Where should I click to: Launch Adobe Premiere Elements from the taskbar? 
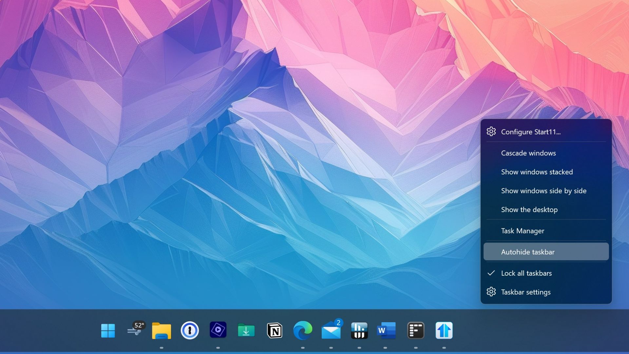coord(218,331)
